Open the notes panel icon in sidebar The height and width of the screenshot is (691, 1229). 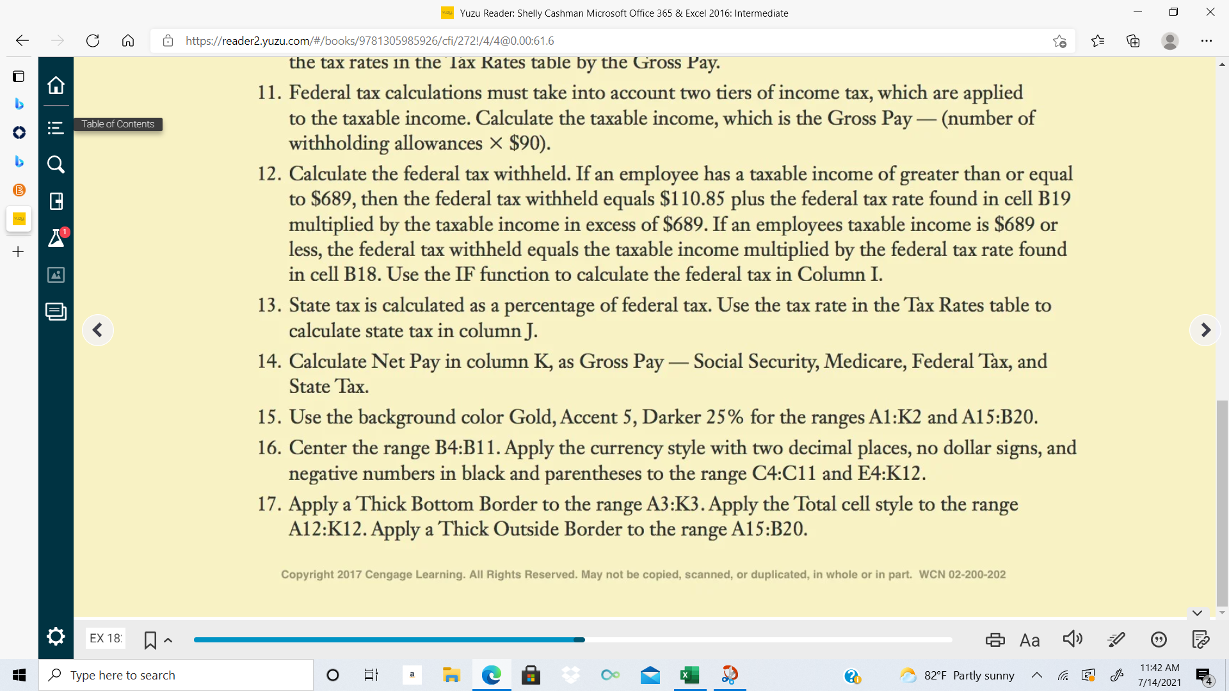point(56,312)
